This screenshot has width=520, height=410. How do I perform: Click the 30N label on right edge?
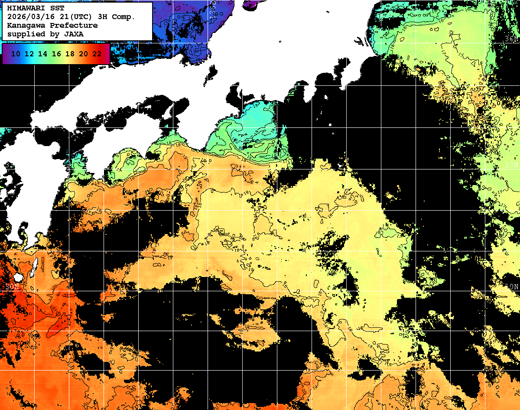click(511, 287)
